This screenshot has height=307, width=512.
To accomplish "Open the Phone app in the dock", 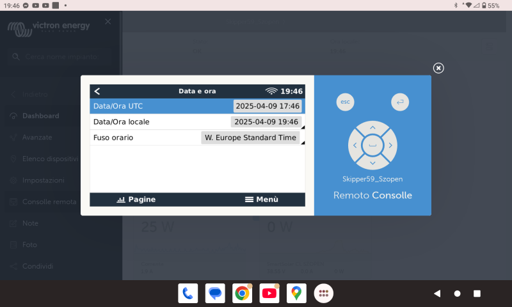I will point(188,294).
